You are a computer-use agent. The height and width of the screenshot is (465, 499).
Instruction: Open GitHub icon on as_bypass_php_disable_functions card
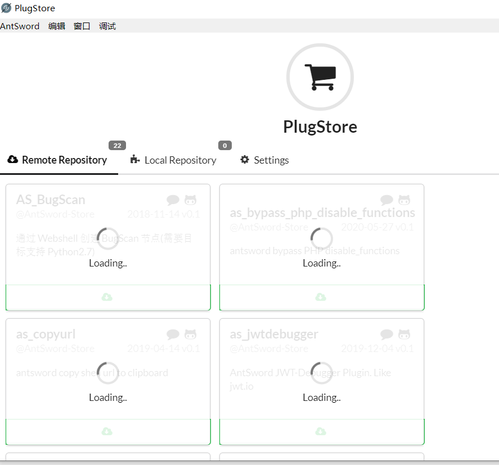click(404, 200)
